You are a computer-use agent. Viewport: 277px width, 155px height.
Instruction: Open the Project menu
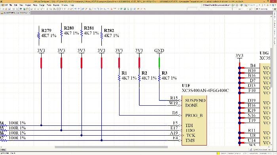coord(28,5)
